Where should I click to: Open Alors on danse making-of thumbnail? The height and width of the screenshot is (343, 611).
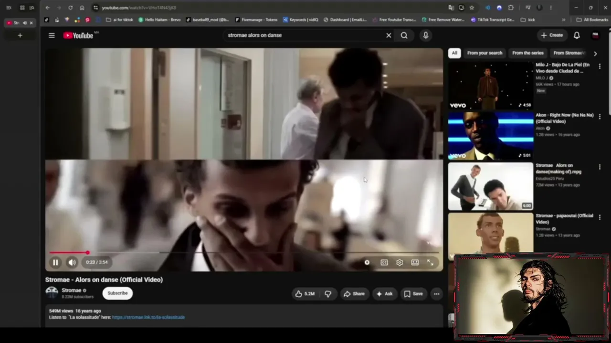coord(491,186)
